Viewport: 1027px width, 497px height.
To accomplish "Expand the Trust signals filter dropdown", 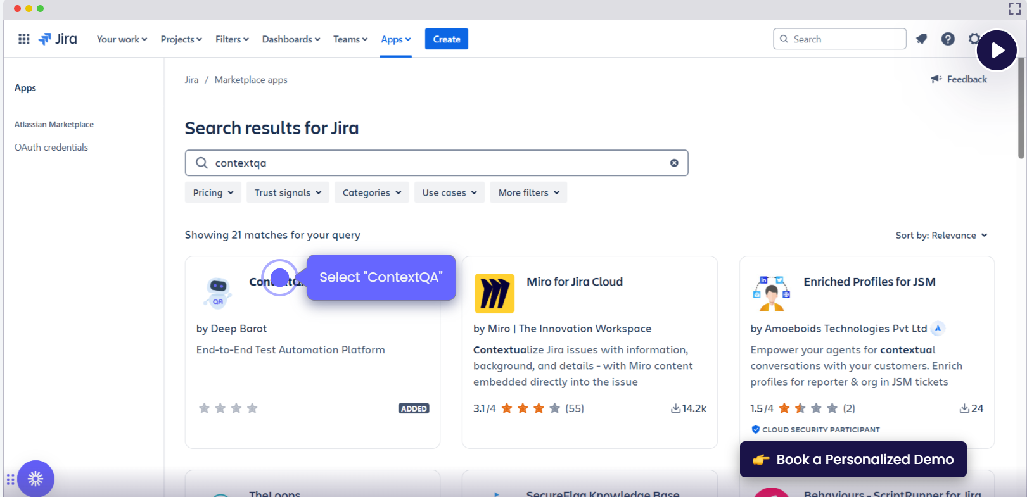I will coord(288,192).
